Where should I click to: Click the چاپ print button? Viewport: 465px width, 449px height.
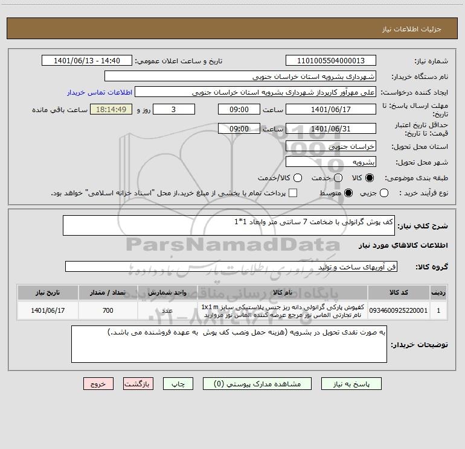tap(178, 384)
